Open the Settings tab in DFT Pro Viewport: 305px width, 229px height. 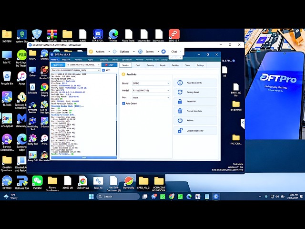[200, 65]
